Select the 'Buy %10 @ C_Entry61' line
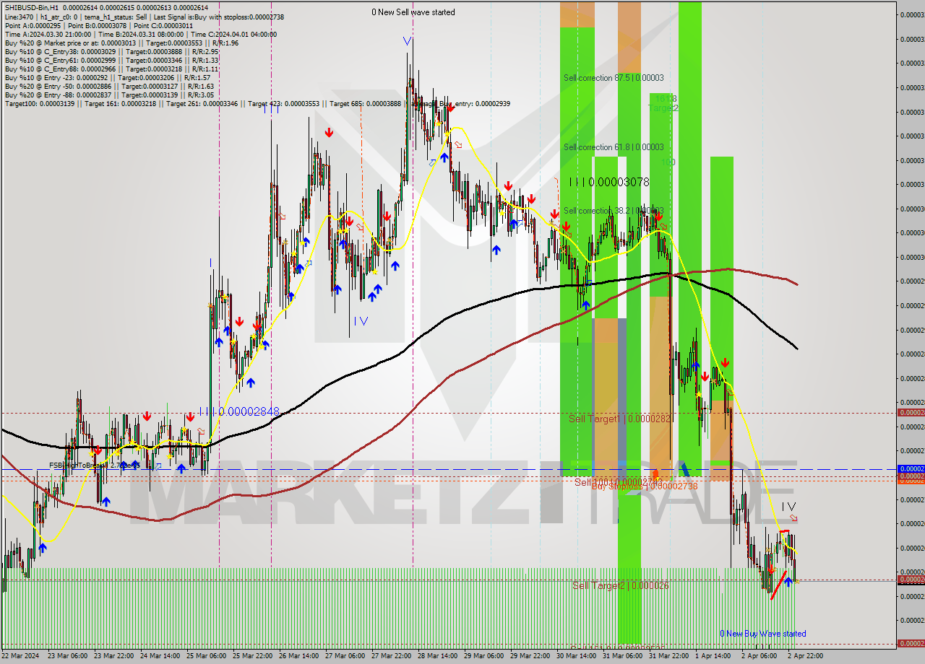This screenshot has width=925, height=664. coord(111,61)
